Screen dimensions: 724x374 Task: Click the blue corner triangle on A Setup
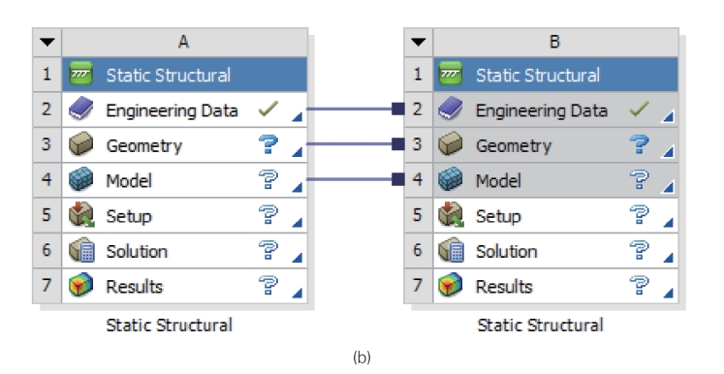click(x=298, y=223)
